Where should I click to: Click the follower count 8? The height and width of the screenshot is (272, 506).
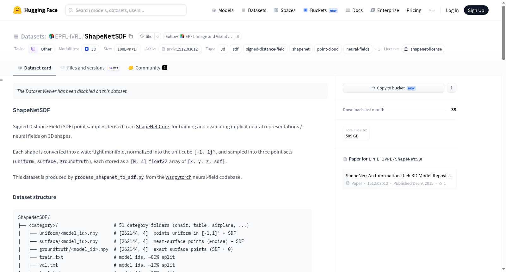click(x=238, y=36)
